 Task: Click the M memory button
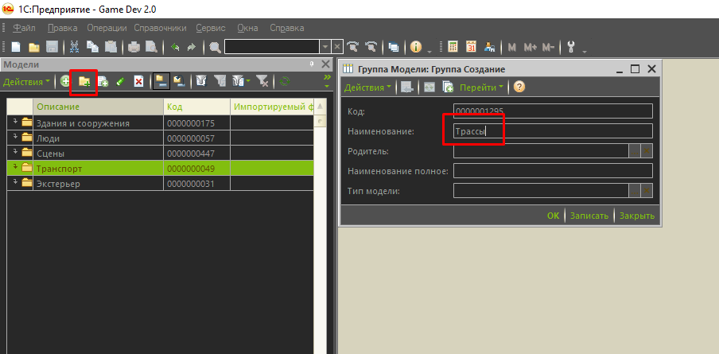(512, 47)
